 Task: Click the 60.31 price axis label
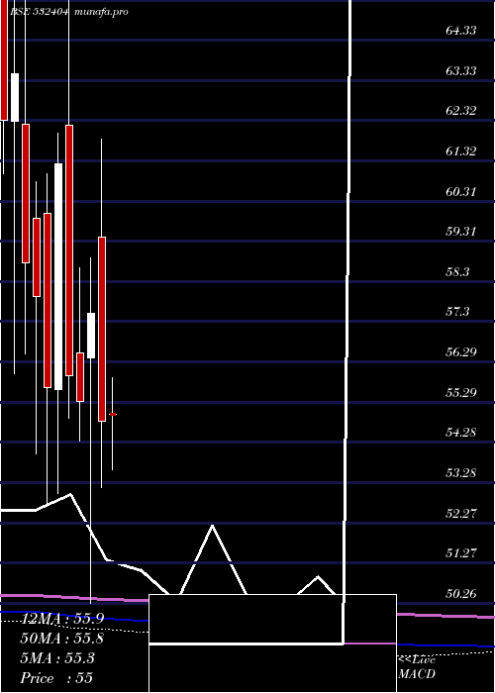[x=461, y=191]
